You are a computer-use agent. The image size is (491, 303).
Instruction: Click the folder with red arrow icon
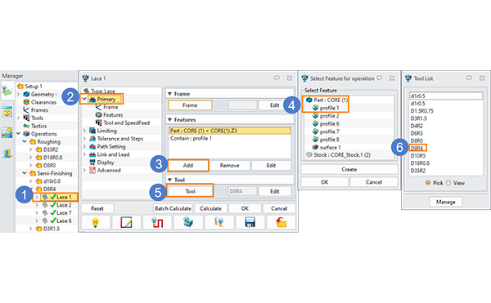click(281, 222)
